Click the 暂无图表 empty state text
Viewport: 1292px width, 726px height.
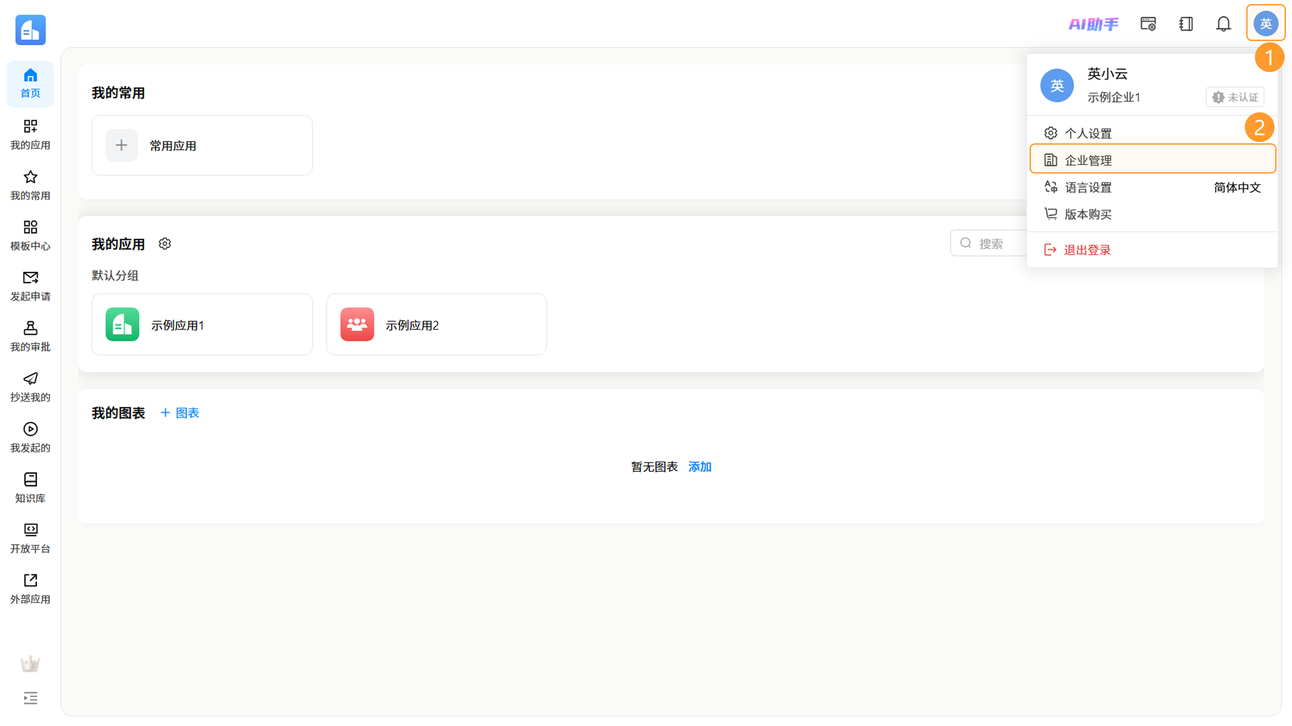pyautogui.click(x=654, y=467)
